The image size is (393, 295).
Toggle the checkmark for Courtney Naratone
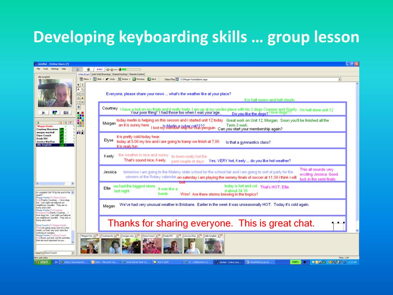coord(66,129)
